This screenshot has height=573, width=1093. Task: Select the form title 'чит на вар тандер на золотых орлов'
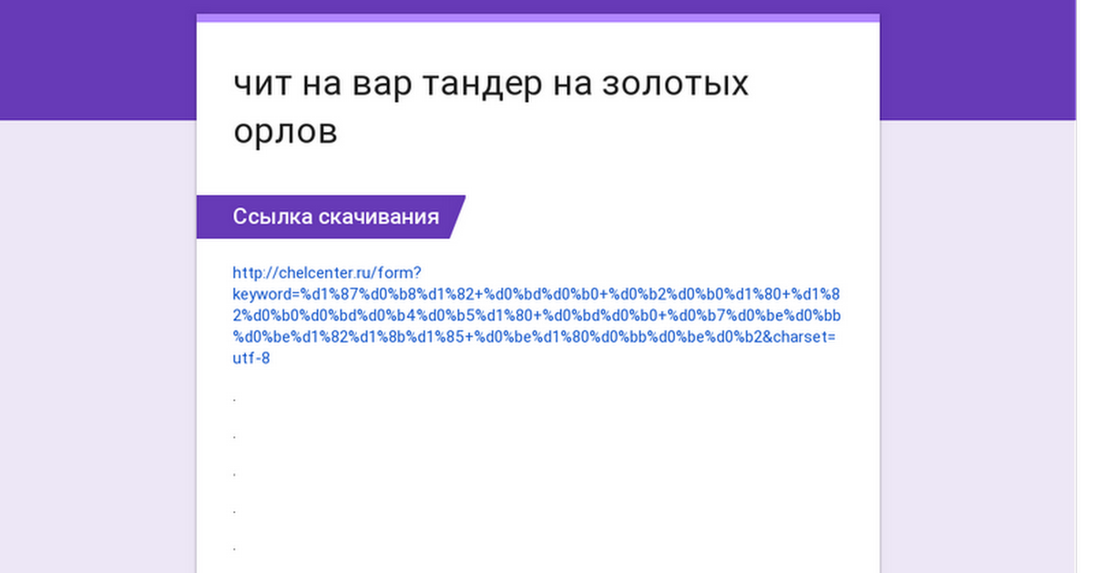[x=492, y=107]
